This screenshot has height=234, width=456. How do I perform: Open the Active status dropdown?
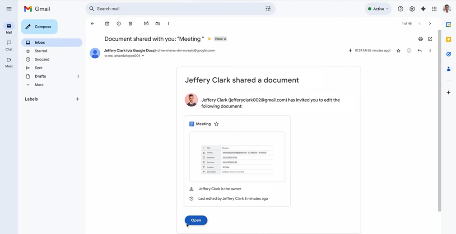pyautogui.click(x=378, y=9)
